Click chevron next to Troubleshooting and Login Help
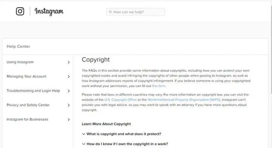 69,91
